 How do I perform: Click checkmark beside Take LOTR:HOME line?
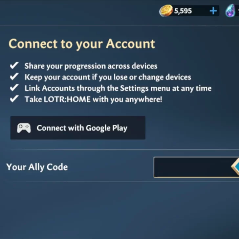tap(14, 98)
